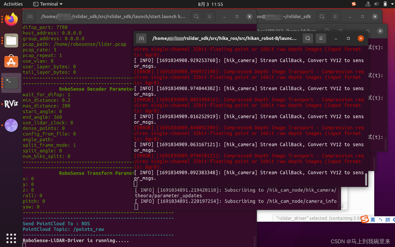Toggle the 英 English mode on the Sogou bar
Screen dimensions: 395x247
[x=373, y=220]
